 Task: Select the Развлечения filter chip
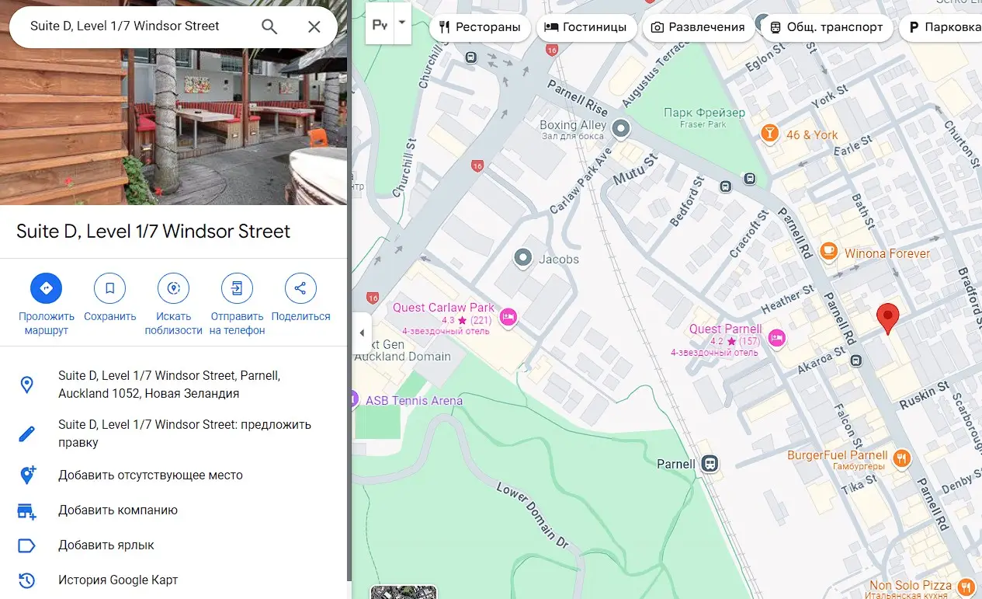pyautogui.click(x=698, y=27)
